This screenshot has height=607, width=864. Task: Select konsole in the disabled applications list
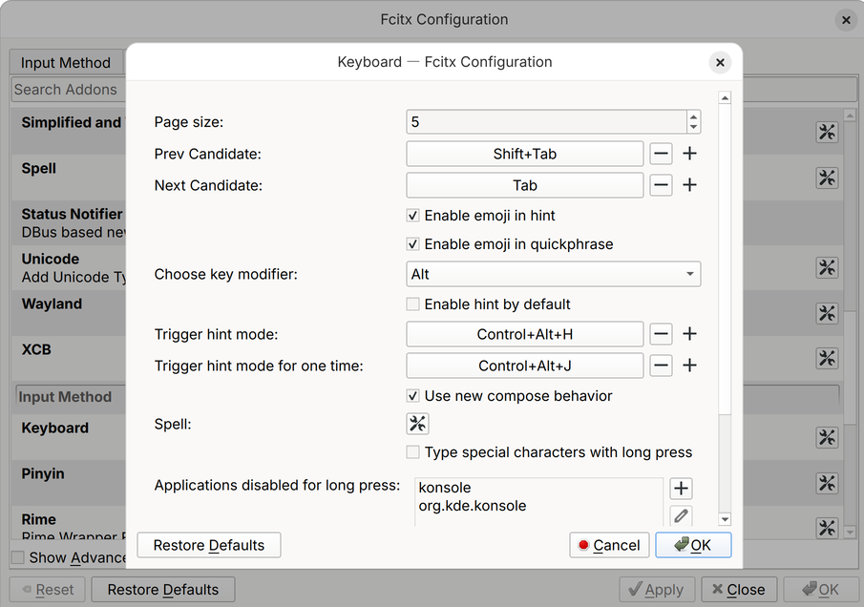[x=445, y=488]
